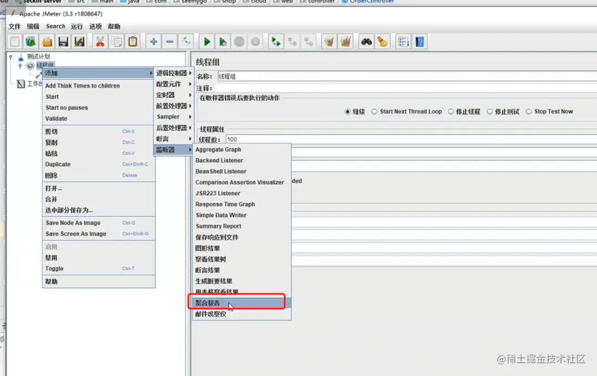Click the Copy toolbar icon
Screen dimensions: 597x376
[x=116, y=42]
